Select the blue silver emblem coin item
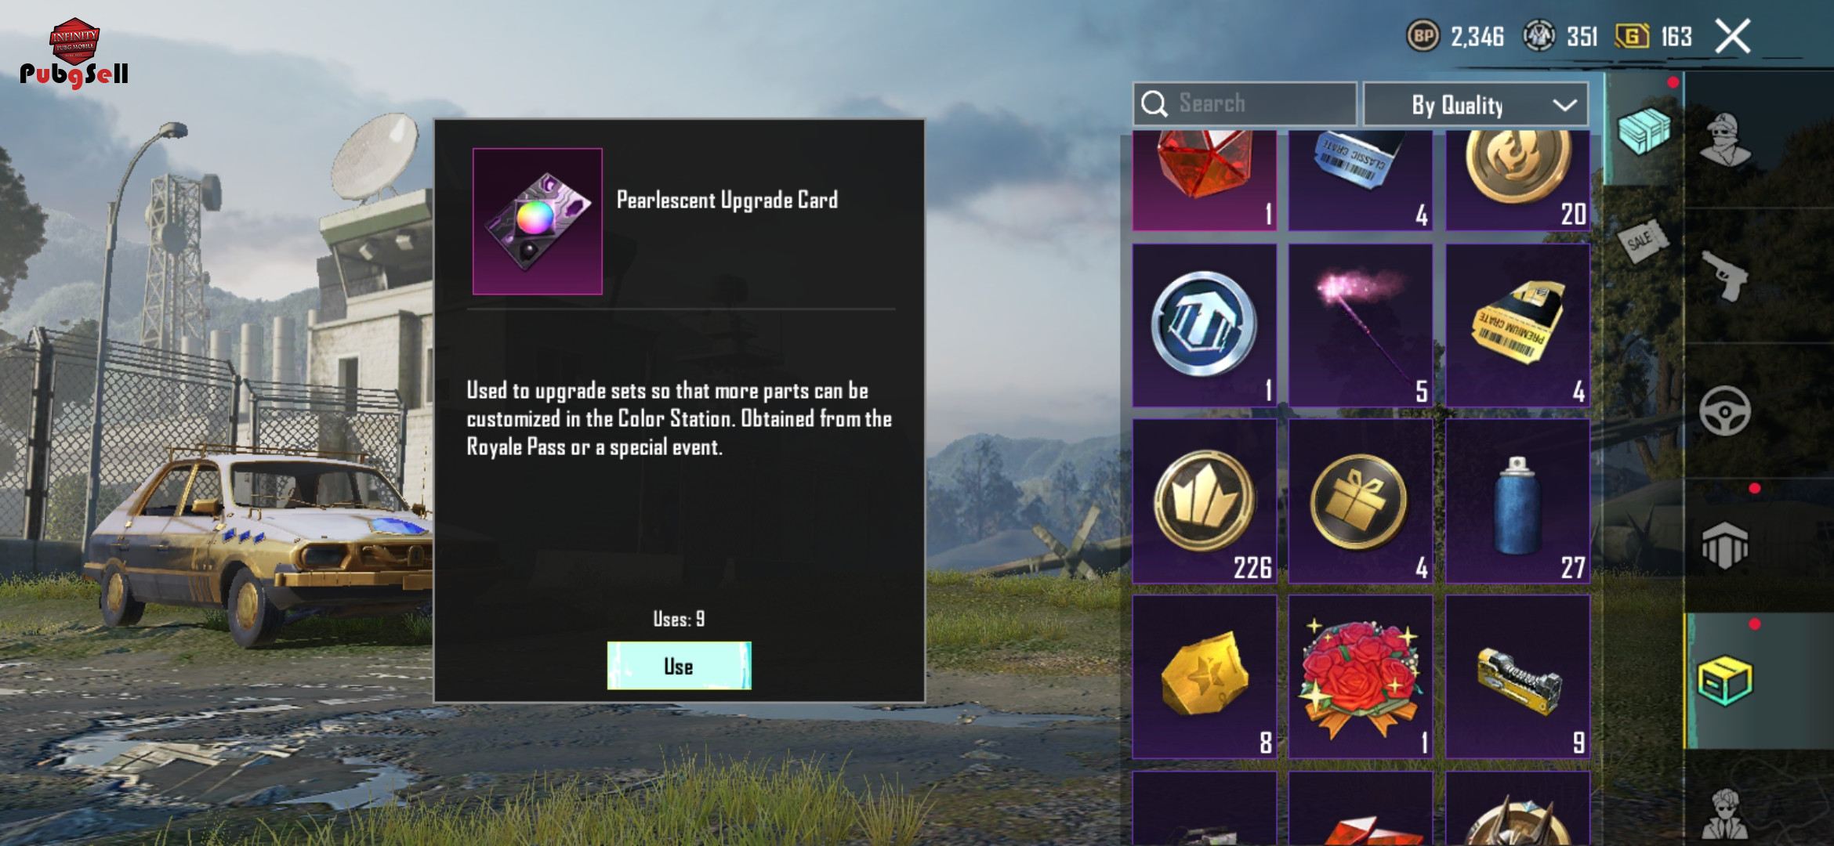The height and width of the screenshot is (846, 1834). pyautogui.click(x=1205, y=325)
